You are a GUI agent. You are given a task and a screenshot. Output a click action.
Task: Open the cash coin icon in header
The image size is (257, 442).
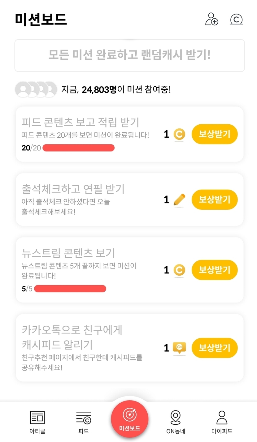pyautogui.click(x=236, y=19)
